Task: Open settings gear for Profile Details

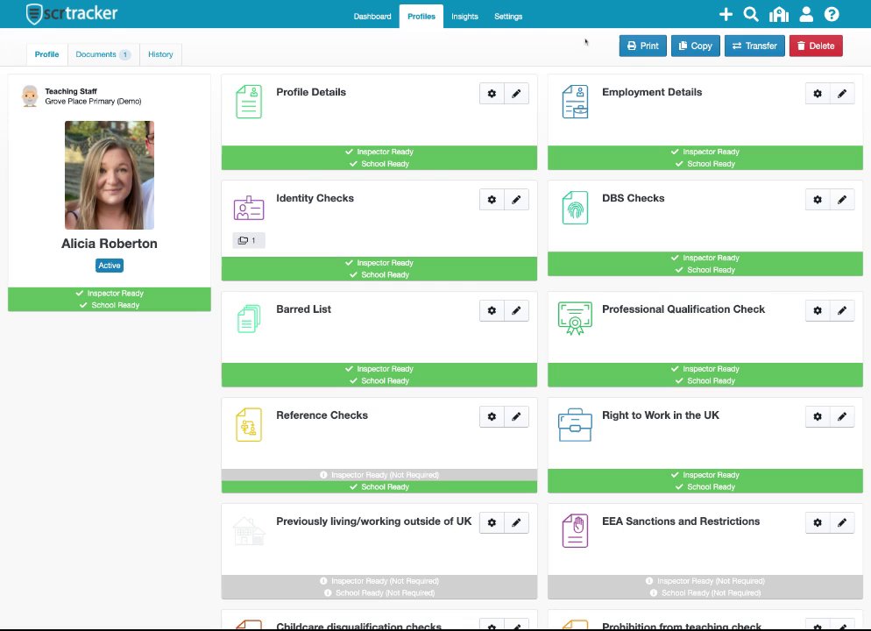Action: (x=492, y=93)
